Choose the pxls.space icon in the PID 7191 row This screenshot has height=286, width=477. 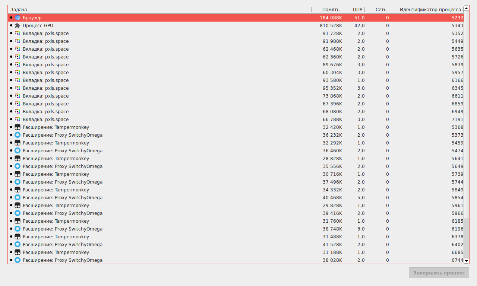click(18, 120)
